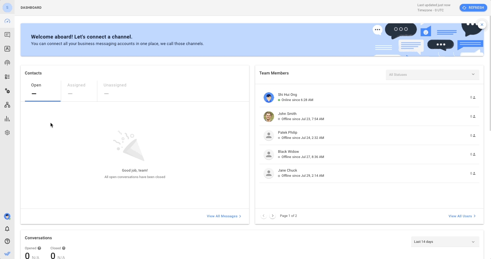Image resolution: width=491 pixels, height=259 pixels.
Task: Open the Reports bar chart icon
Action: (7, 119)
